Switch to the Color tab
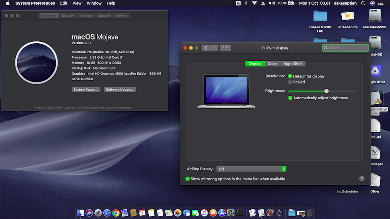The image size is (390, 219). (x=272, y=64)
